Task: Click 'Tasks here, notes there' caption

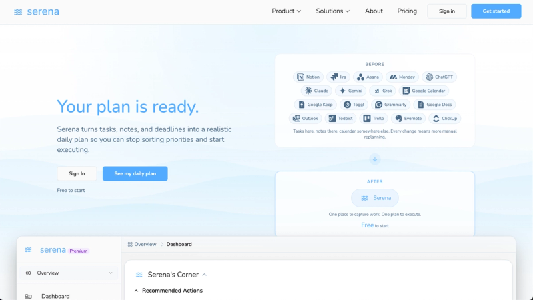Action: tap(375, 134)
